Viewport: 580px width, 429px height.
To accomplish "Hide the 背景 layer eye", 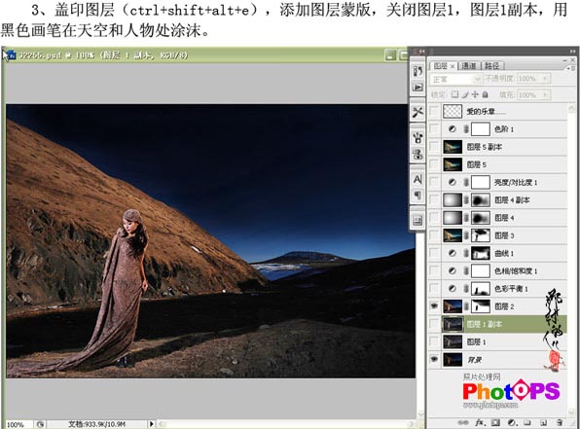I will tap(434, 359).
